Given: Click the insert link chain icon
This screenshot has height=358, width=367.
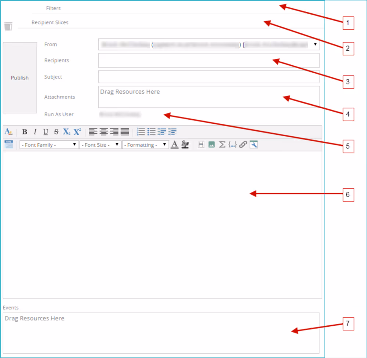Looking at the screenshot, I should tap(243, 145).
